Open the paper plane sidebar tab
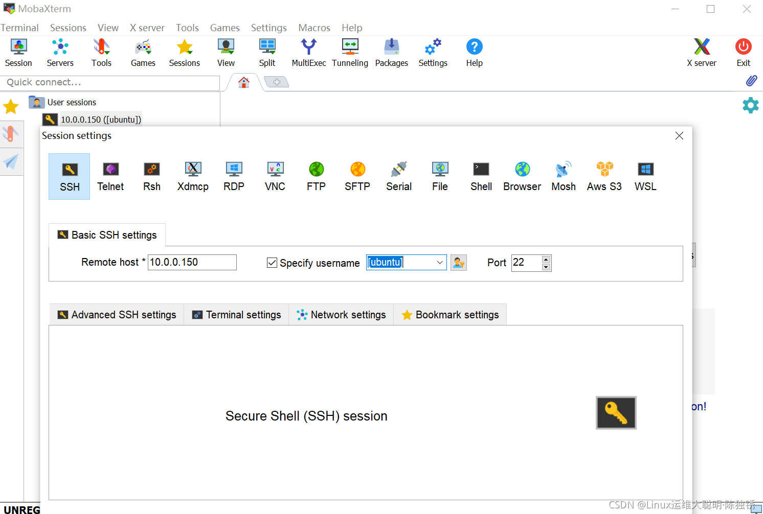This screenshot has width=763, height=514. (x=11, y=162)
